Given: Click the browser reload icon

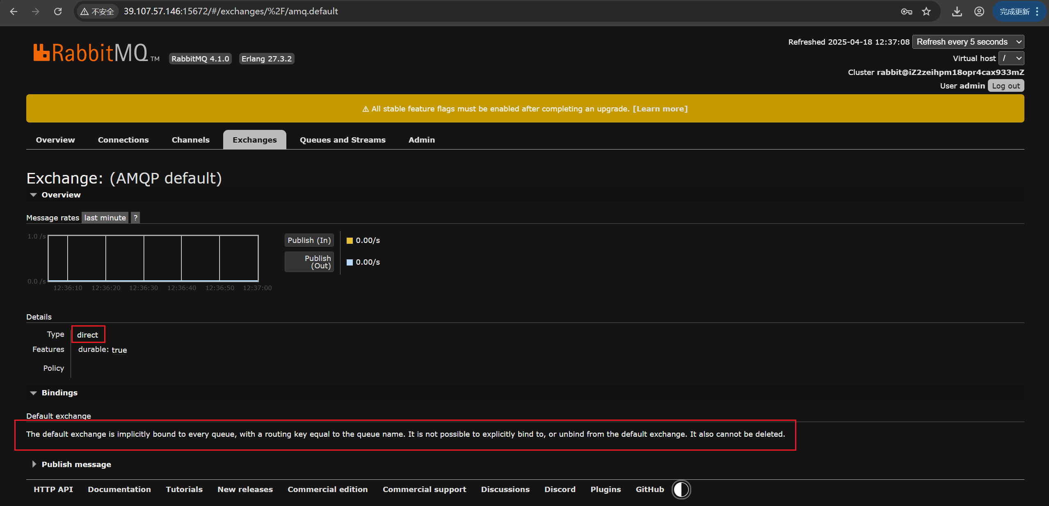Looking at the screenshot, I should pos(58,11).
